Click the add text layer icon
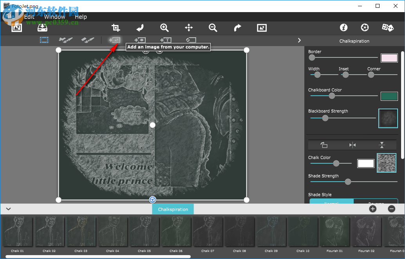Screen dimensions: 405x259 coord(166,40)
